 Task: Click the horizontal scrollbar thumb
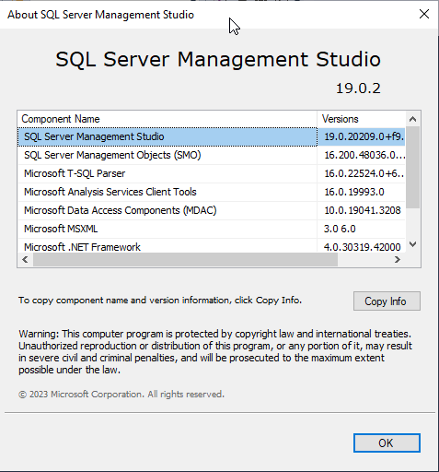point(185,260)
